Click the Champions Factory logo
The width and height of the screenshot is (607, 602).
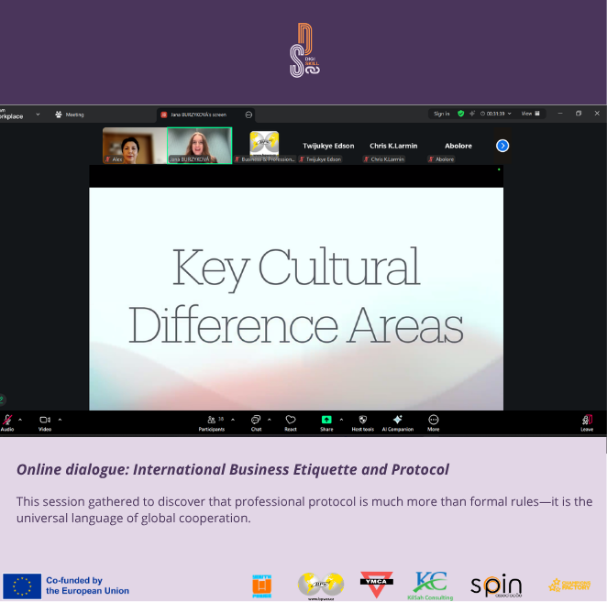tap(569, 585)
